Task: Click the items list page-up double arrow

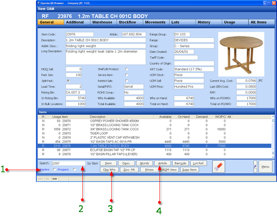Action: (273, 121)
